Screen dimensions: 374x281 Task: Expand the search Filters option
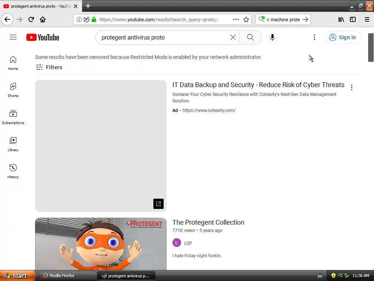[x=49, y=67]
